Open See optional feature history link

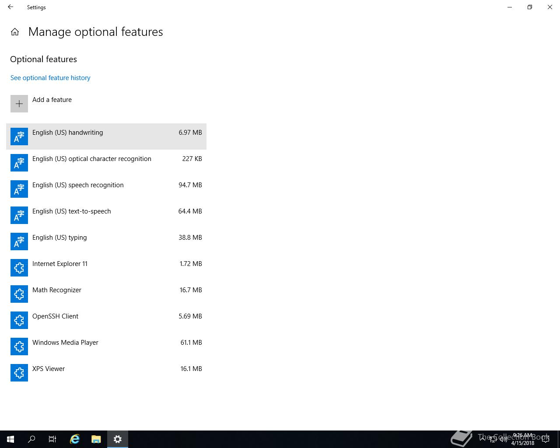point(50,78)
